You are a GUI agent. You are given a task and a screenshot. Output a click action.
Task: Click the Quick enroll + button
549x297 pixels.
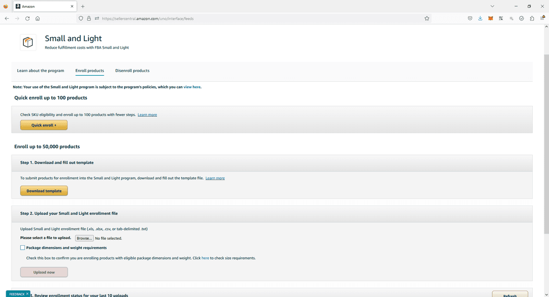(44, 125)
